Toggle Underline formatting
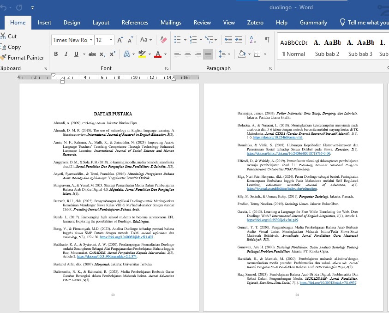This screenshot has height=313, width=389. [77, 54]
